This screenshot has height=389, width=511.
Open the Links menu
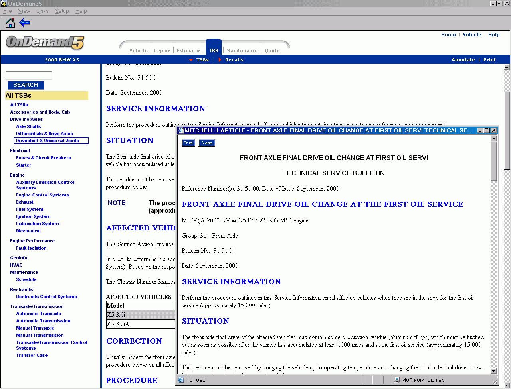pyautogui.click(x=42, y=11)
